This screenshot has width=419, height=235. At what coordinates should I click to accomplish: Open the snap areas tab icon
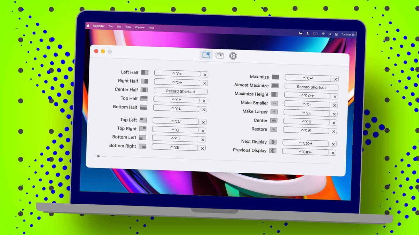[220, 55]
